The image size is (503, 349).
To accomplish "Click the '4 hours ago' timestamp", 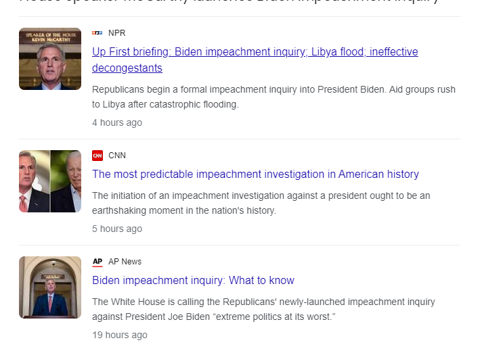I will [117, 123].
